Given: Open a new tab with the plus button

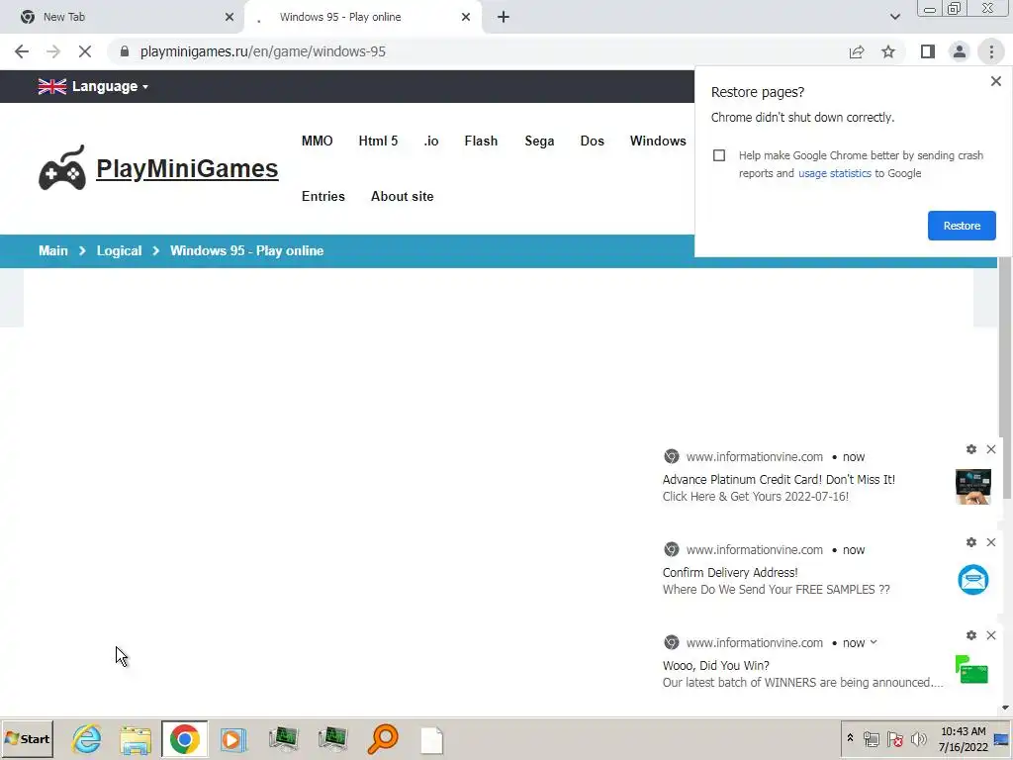Looking at the screenshot, I should pyautogui.click(x=504, y=17).
